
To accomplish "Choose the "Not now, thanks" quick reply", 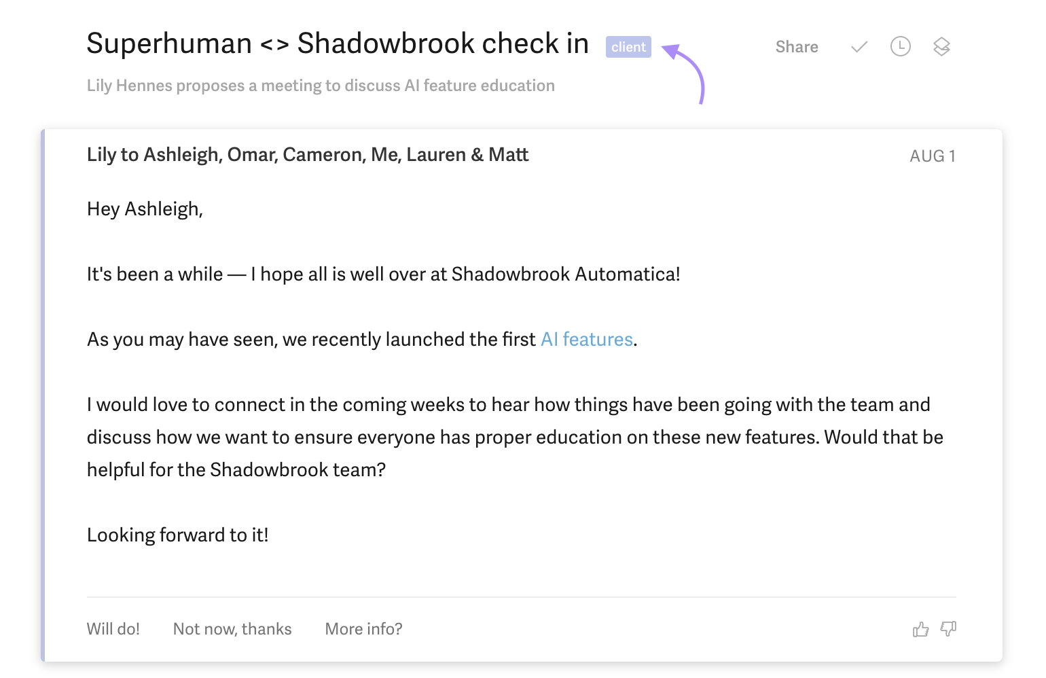I will pos(232,629).
